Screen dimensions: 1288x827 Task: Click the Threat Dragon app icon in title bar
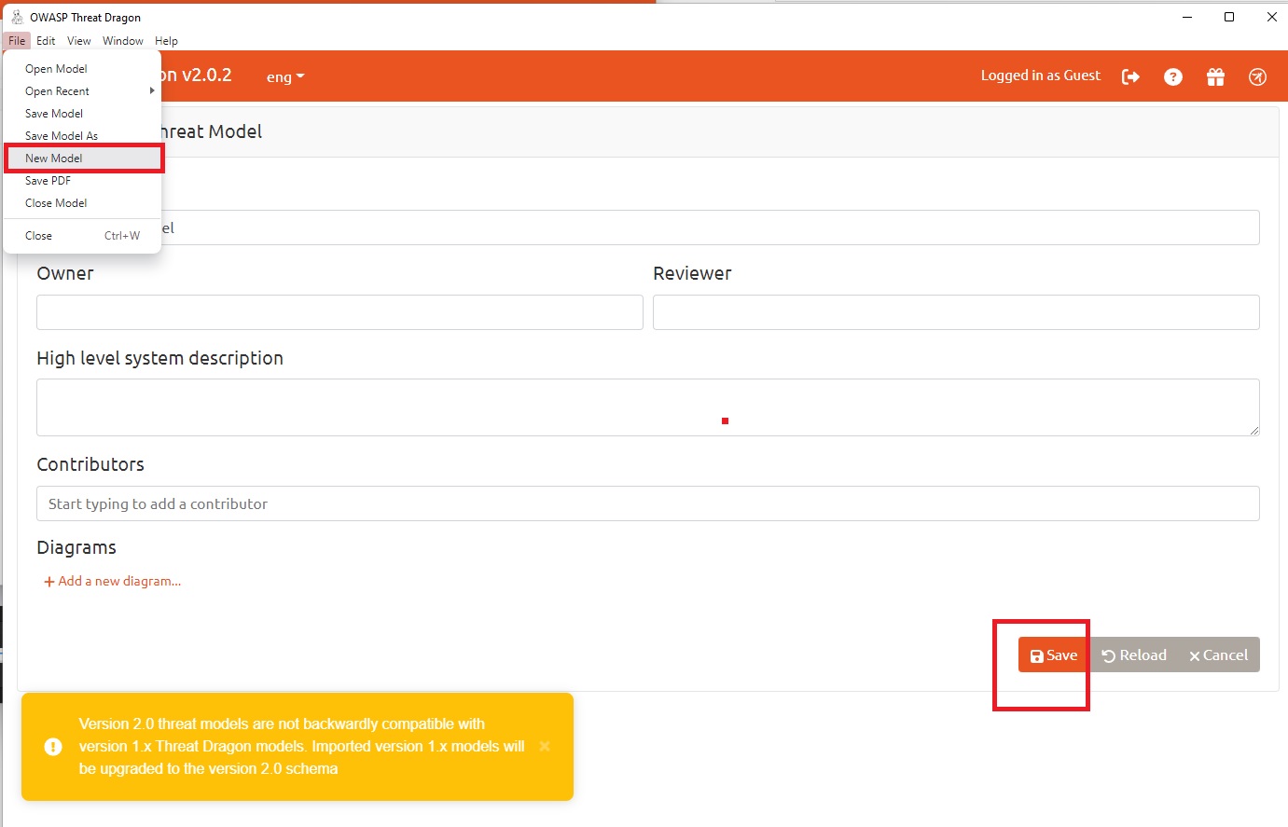coord(17,17)
